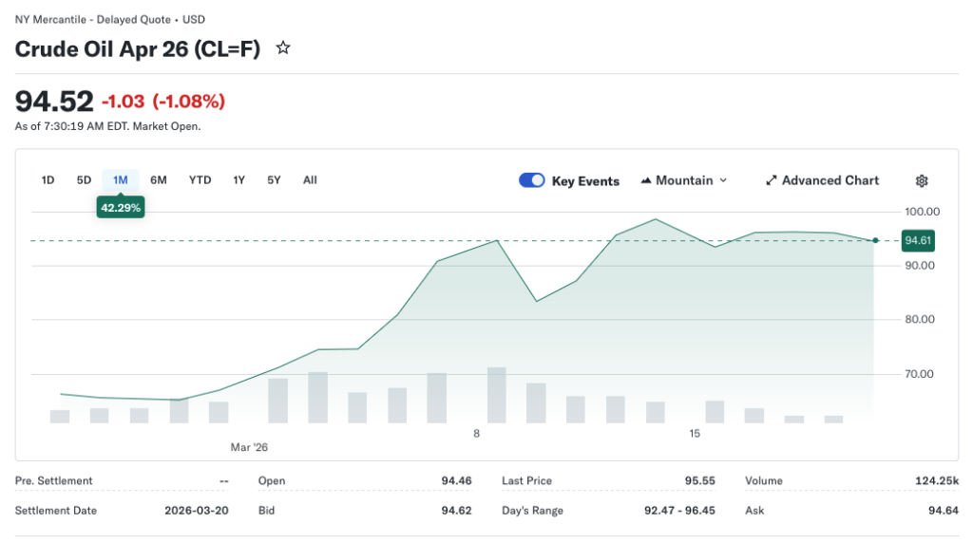Open the Advanced Chart link

click(x=830, y=180)
